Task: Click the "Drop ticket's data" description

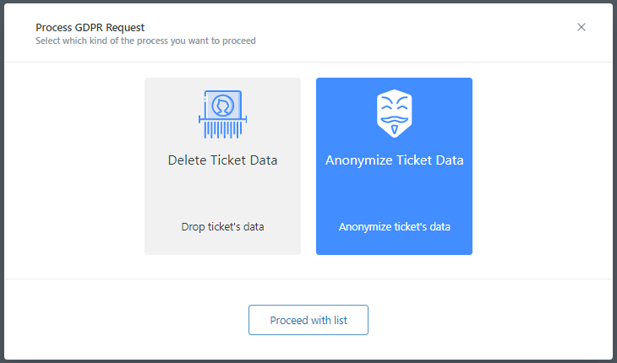Action: pos(223,227)
